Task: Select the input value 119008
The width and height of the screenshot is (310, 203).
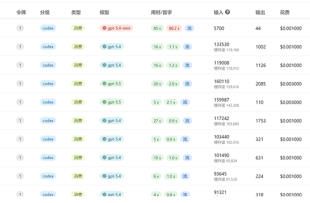Action: point(222,63)
